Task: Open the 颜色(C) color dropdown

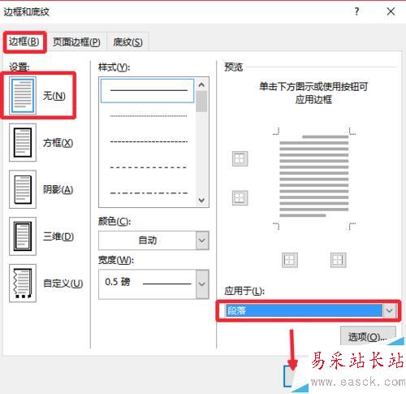Action: 202,240
